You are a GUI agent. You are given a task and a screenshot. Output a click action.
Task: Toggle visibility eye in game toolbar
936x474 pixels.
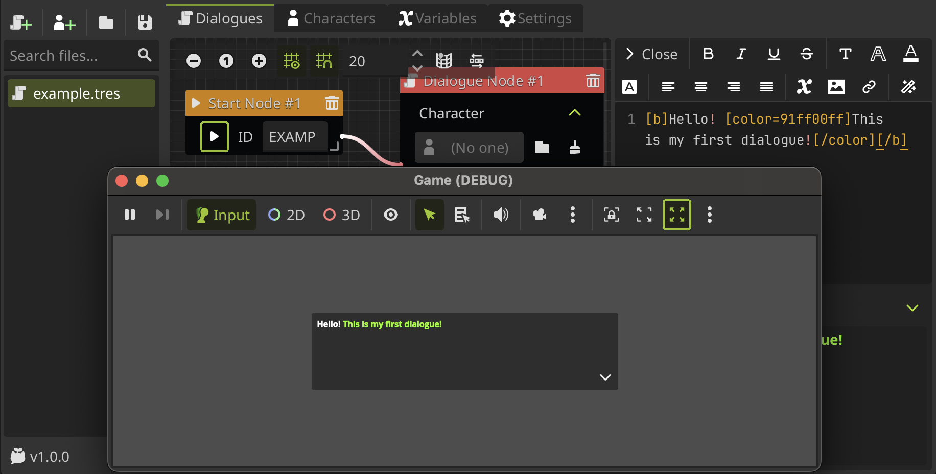tap(391, 215)
